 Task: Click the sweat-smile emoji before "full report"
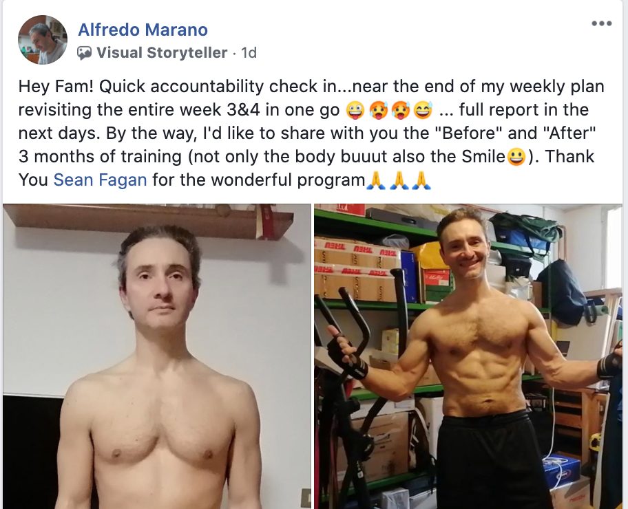coord(423,110)
